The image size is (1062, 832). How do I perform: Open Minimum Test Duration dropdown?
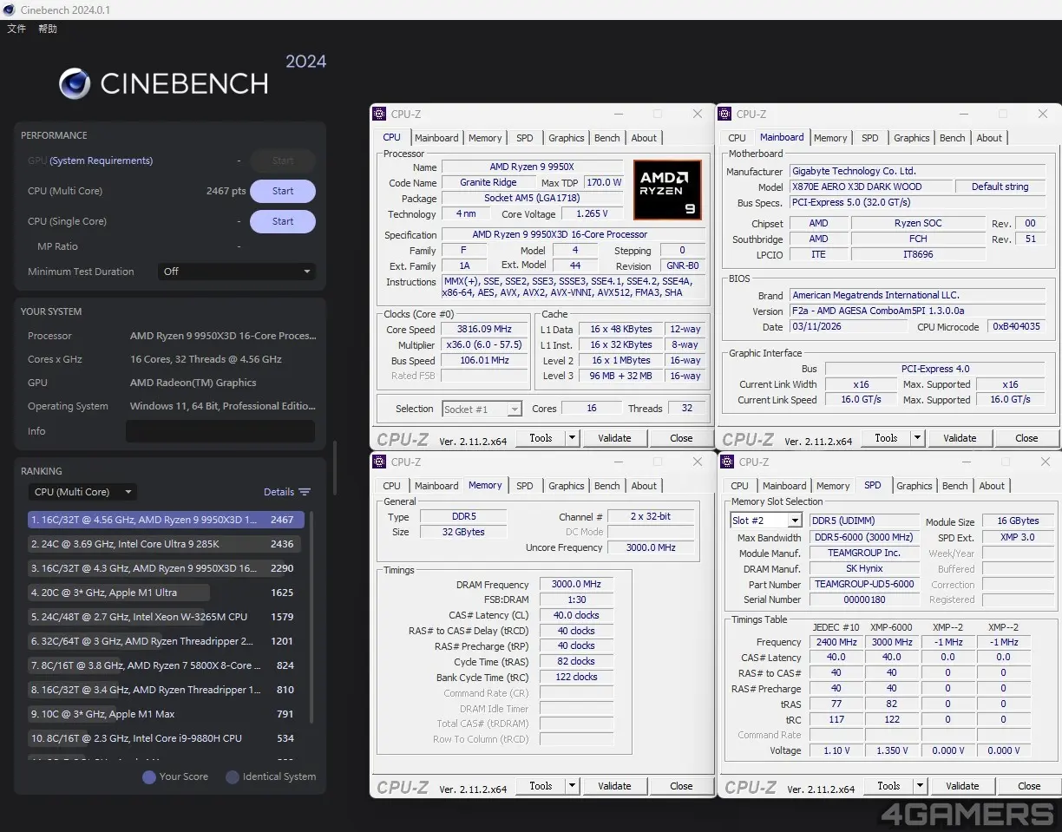point(236,272)
